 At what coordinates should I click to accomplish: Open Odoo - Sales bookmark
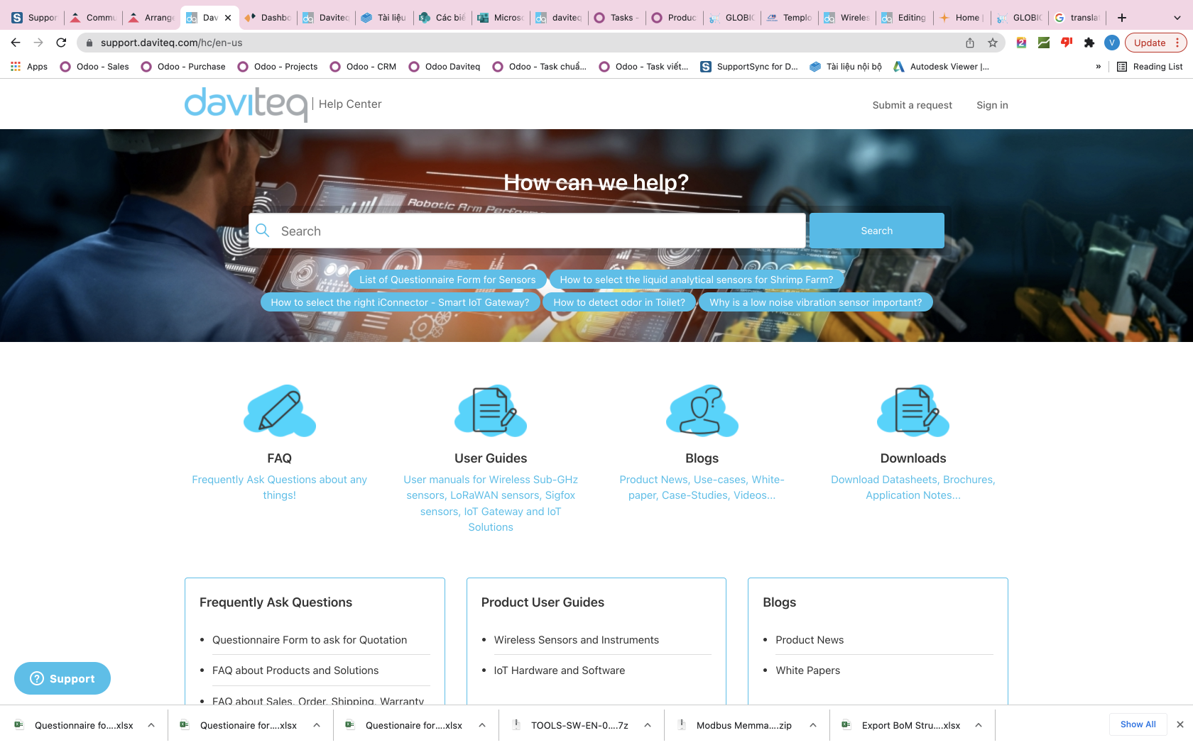pyautogui.click(x=94, y=67)
